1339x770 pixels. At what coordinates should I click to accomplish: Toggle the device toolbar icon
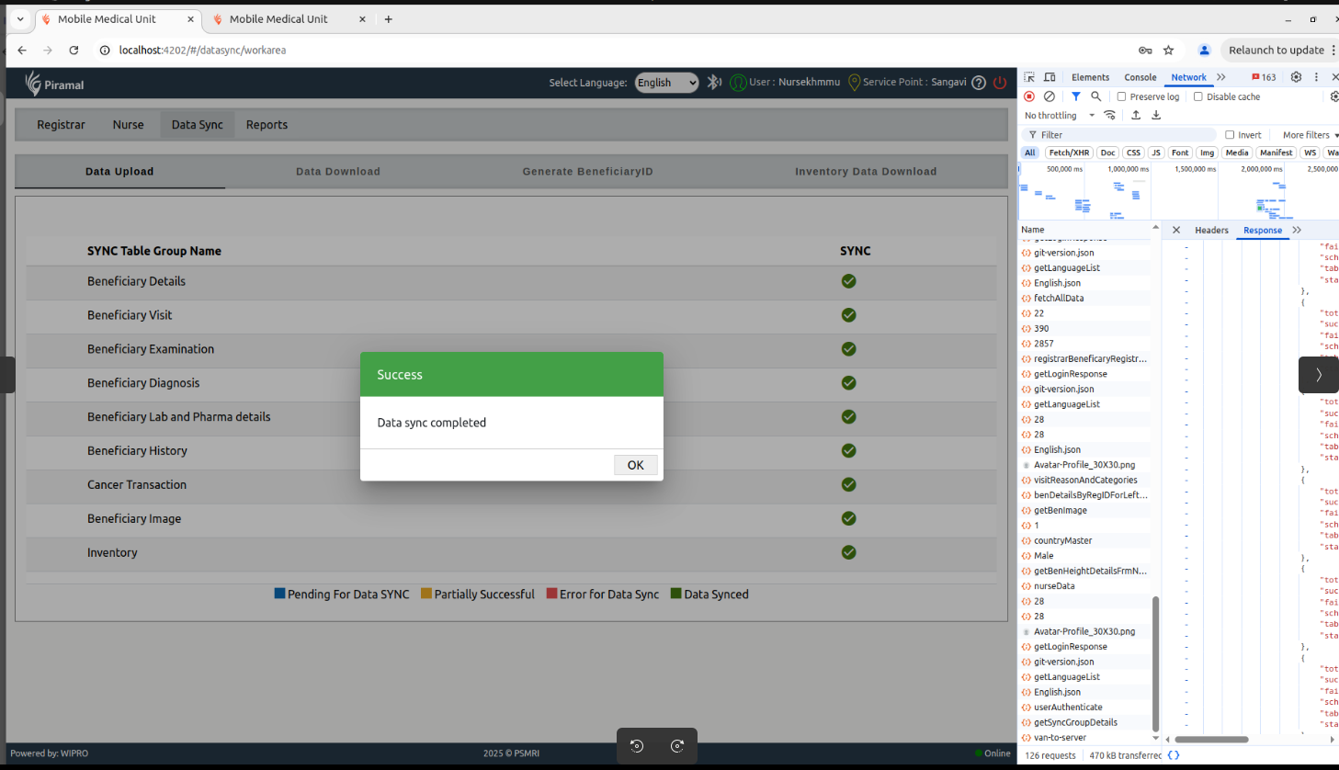(x=1050, y=77)
